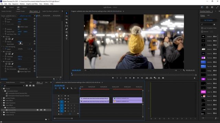This screenshot has width=220, height=123.
Task: Draw rectangle mask under Luma Key
Action: [x=9, y=54]
